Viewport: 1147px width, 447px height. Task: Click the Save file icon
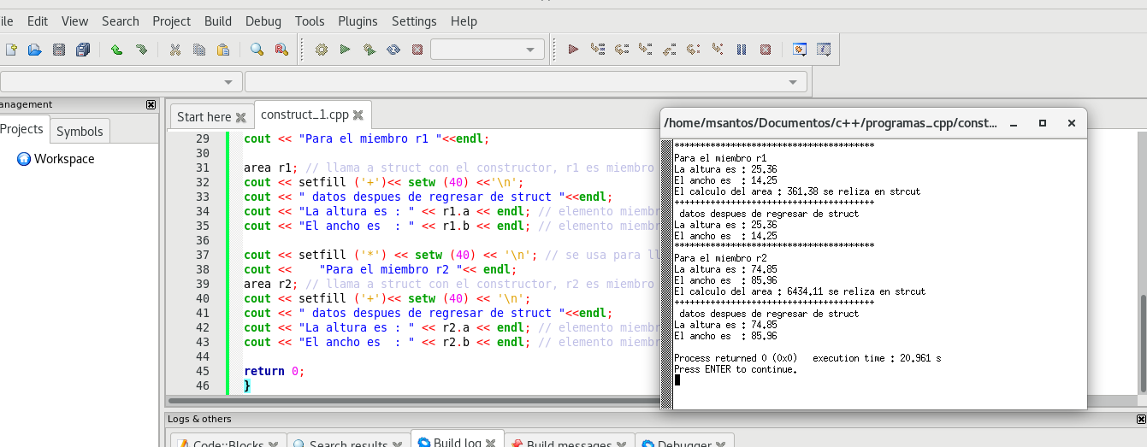59,50
